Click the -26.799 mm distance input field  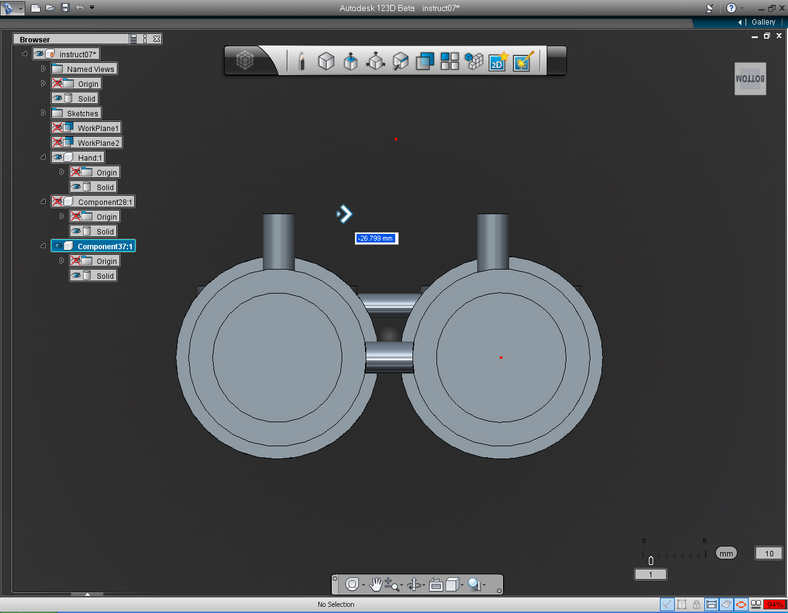[376, 238]
